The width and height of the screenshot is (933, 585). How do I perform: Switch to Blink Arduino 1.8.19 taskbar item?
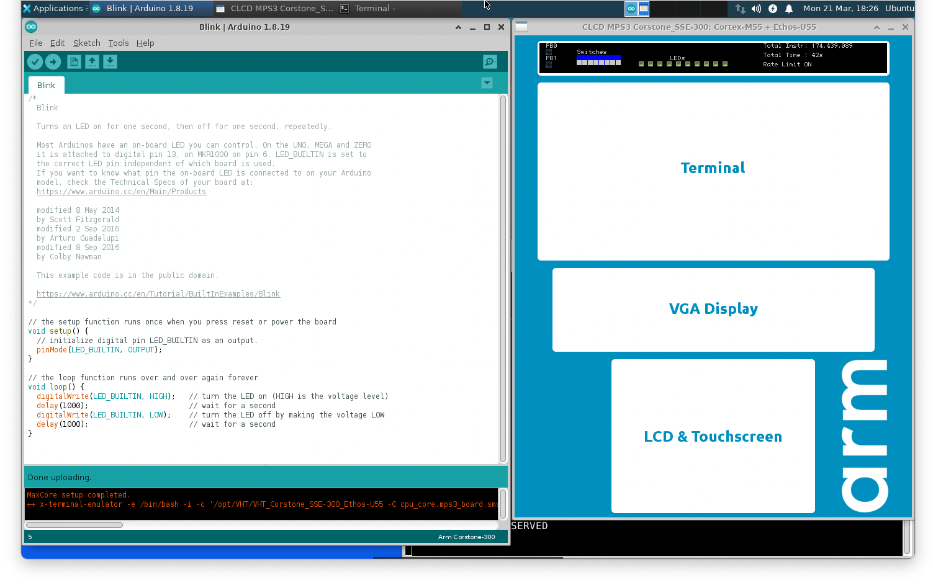point(150,8)
